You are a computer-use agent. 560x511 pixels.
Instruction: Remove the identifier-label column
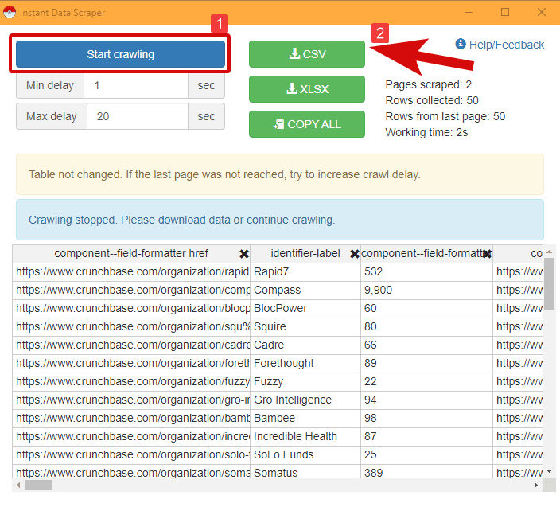point(354,254)
